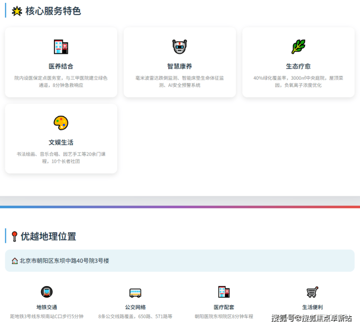Click the green leaf icon above 生态疗愈
Screen dimensions: 360x326
(298, 47)
